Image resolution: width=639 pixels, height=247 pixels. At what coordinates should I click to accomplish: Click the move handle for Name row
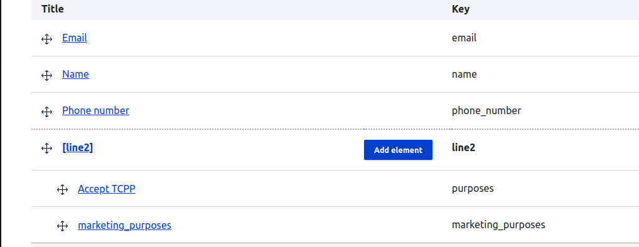point(47,75)
